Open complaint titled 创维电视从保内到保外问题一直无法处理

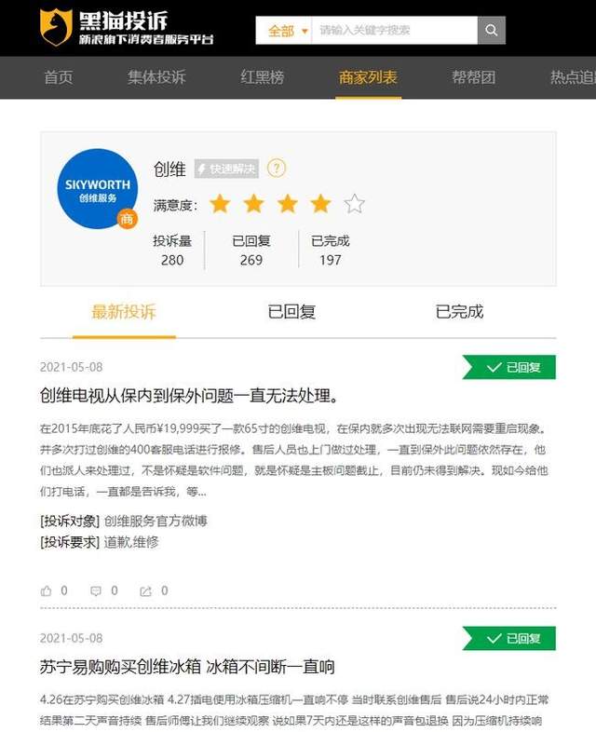pos(188,396)
